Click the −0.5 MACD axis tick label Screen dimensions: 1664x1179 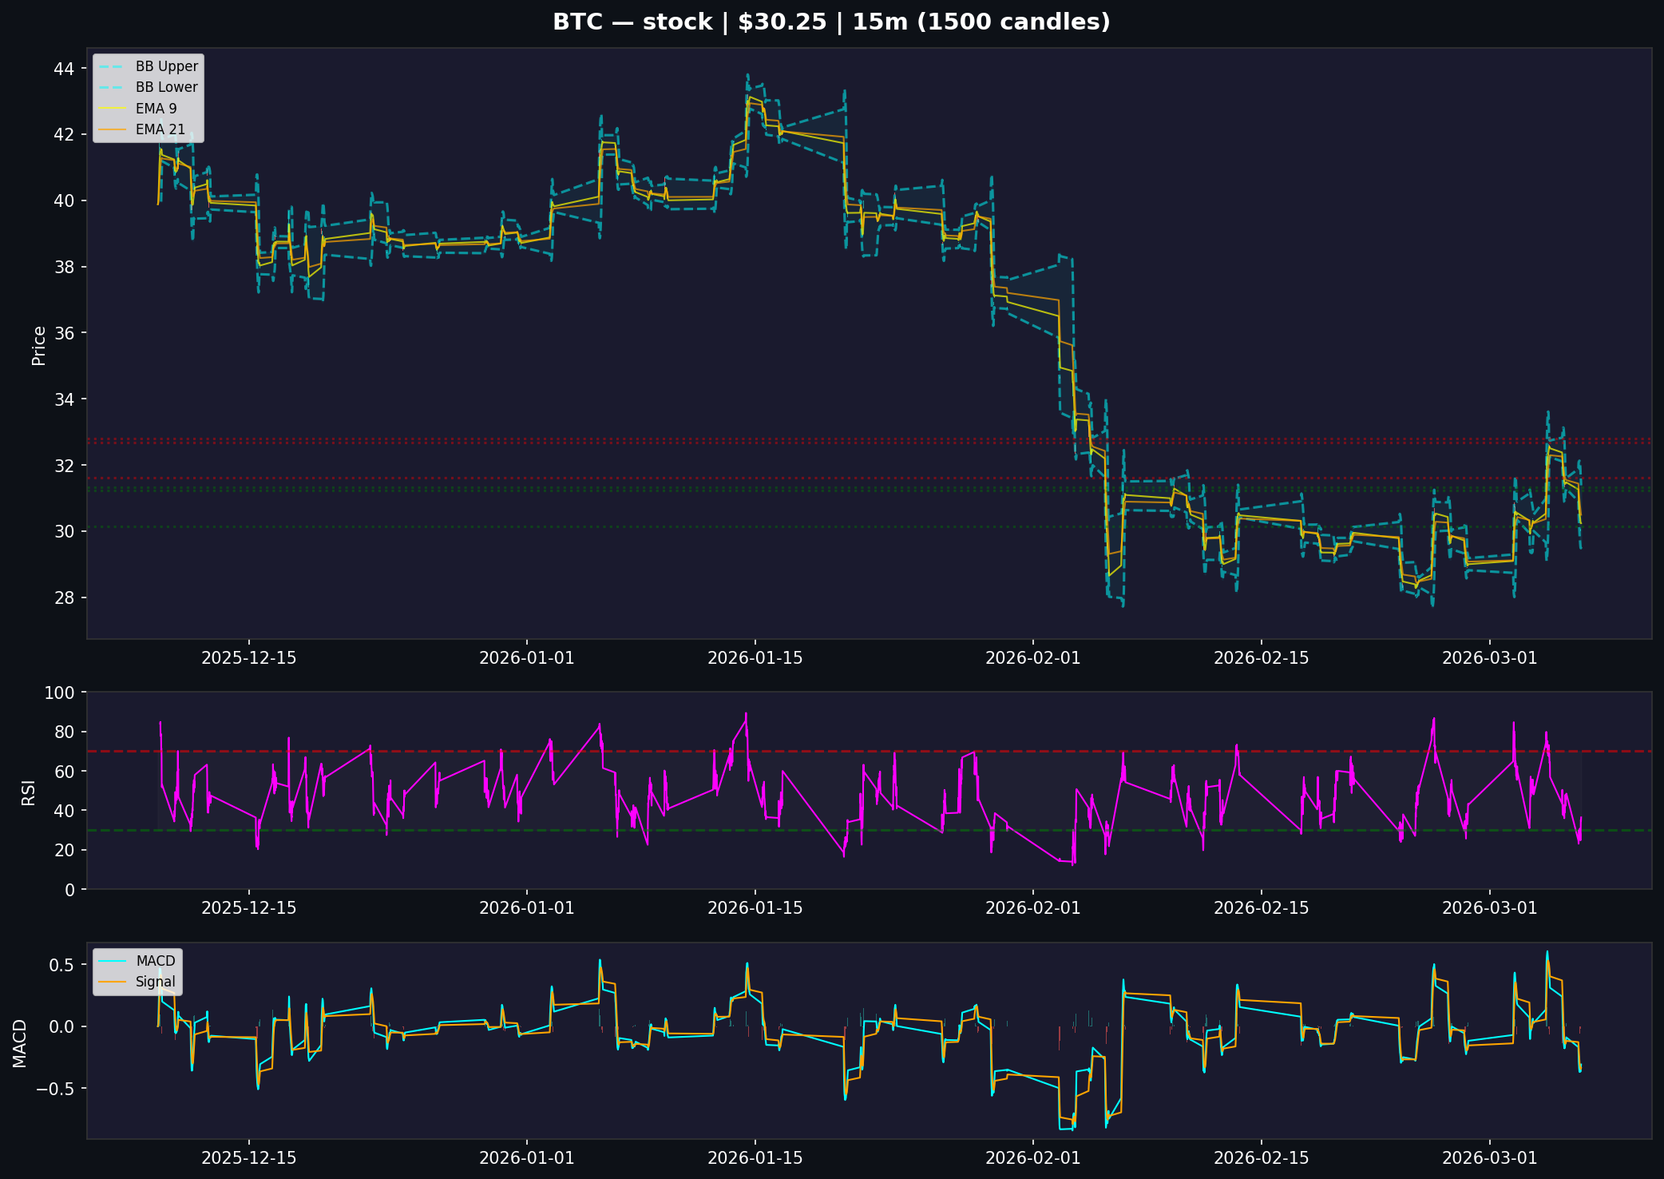(x=53, y=1089)
